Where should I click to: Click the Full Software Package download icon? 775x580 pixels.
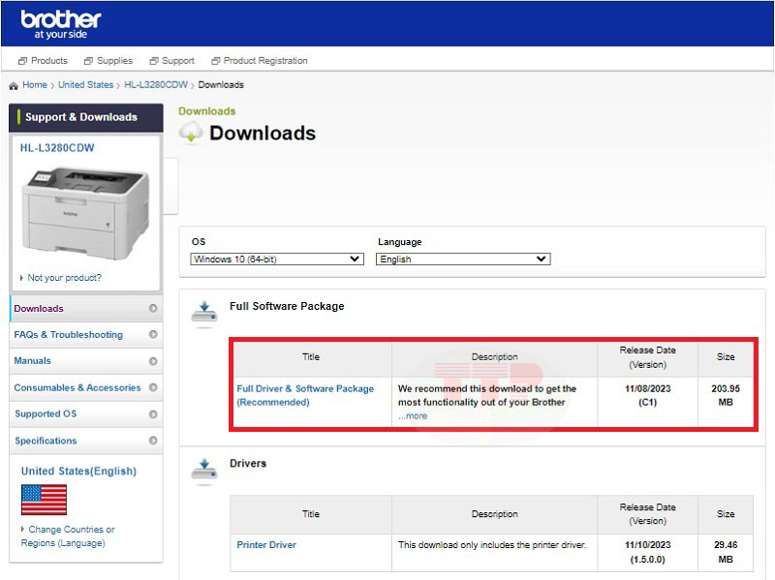(204, 312)
